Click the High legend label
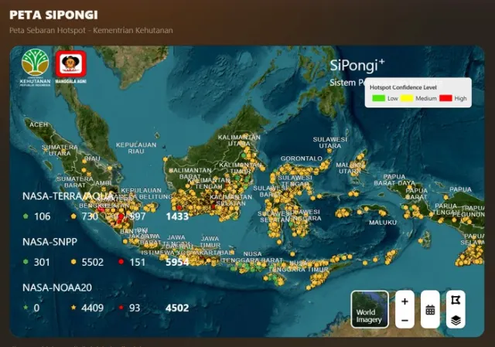The width and height of the screenshot is (495, 347). point(461,98)
